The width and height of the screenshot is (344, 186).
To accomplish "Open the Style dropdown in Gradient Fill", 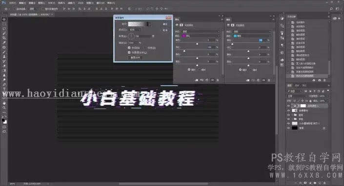I will (x=135, y=30).
